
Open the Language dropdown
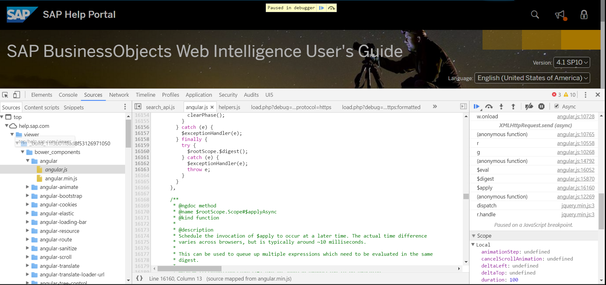(x=532, y=78)
